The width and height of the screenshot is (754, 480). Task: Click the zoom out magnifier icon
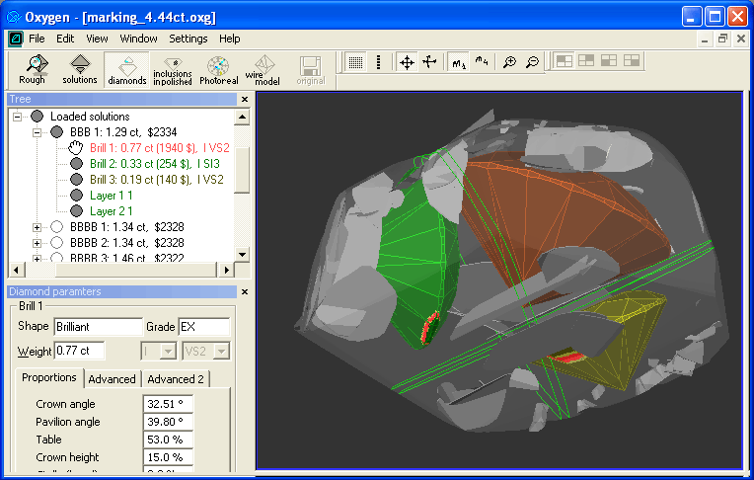tap(532, 62)
